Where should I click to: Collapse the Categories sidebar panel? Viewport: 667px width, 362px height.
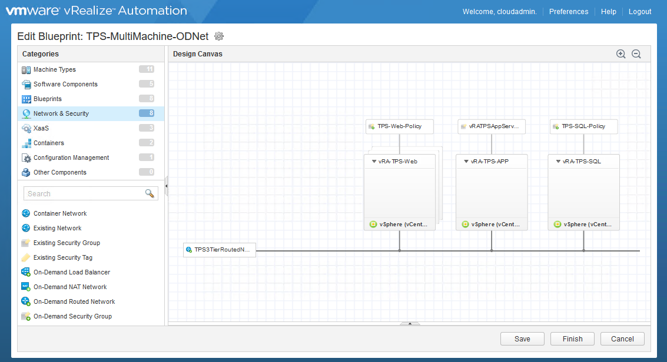[167, 185]
